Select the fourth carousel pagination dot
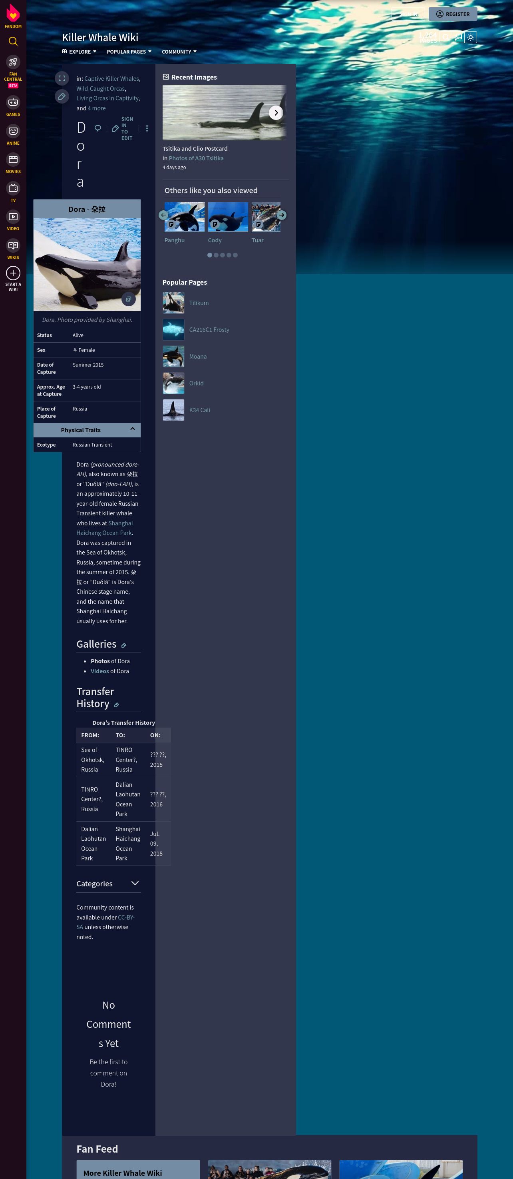This screenshot has width=513, height=1179. tap(229, 255)
